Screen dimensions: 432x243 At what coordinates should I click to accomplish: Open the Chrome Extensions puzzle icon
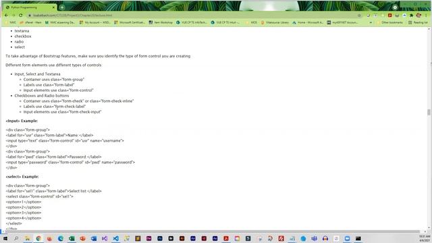411,16
